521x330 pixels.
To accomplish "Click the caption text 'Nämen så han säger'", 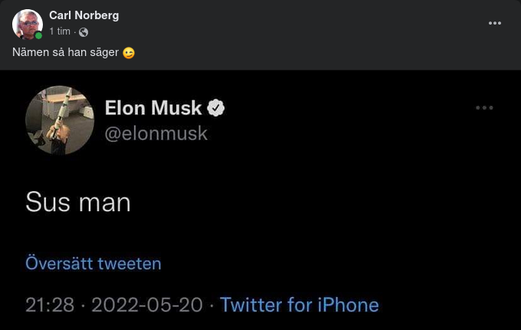I will [65, 53].
